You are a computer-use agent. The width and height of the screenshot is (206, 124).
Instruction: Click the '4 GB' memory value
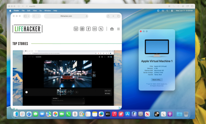click(156, 68)
